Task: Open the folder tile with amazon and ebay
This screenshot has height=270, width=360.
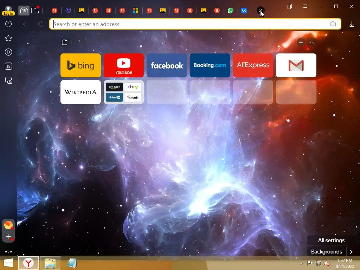Action: click(124, 92)
